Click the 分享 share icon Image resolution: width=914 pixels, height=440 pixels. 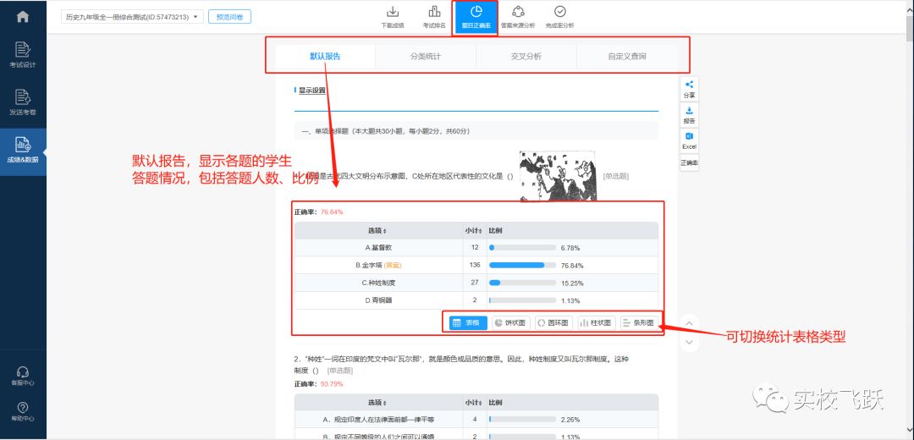[x=689, y=89]
